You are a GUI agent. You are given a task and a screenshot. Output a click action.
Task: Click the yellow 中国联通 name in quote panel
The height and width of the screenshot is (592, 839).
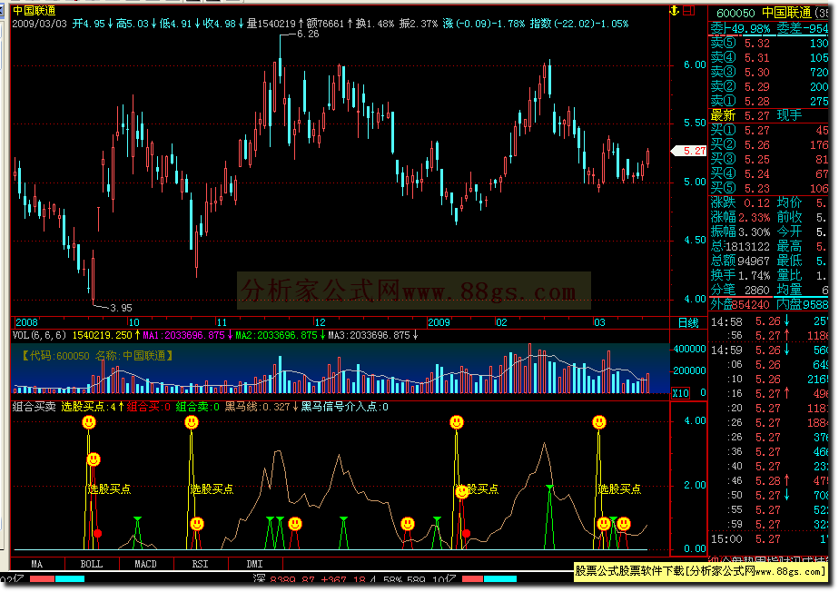(x=786, y=13)
